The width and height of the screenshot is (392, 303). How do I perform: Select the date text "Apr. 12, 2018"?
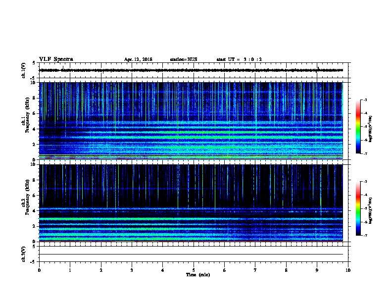pyautogui.click(x=138, y=59)
